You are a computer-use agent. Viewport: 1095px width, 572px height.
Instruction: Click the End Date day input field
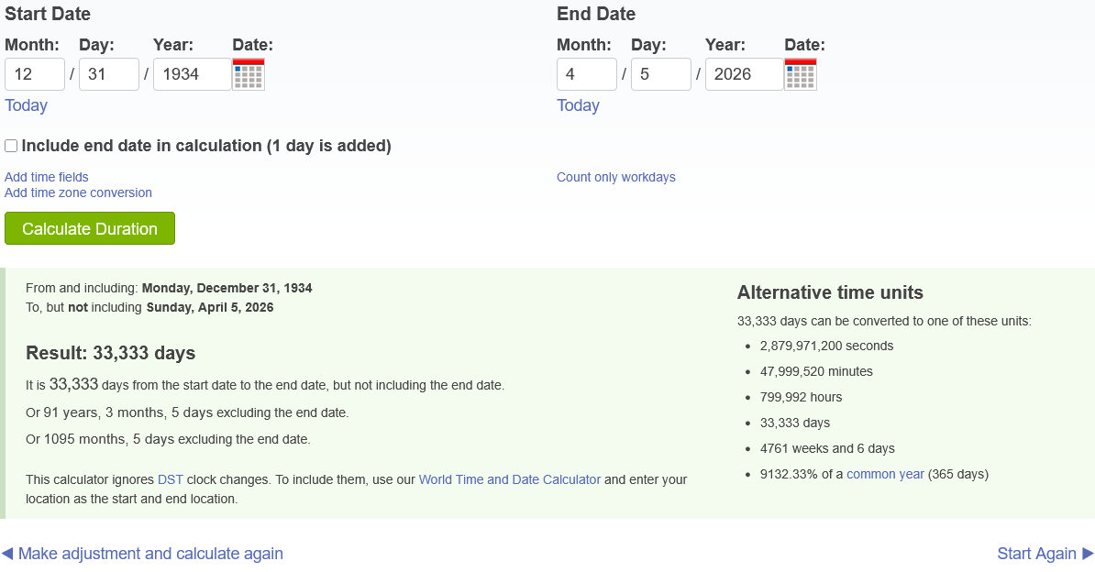click(661, 74)
